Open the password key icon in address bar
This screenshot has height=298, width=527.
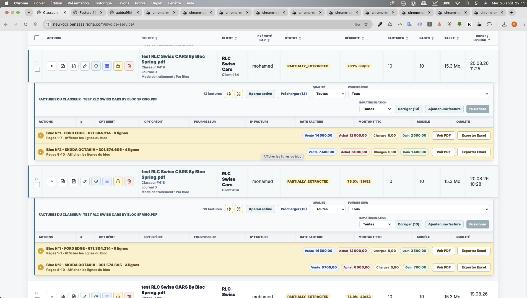(x=357, y=24)
